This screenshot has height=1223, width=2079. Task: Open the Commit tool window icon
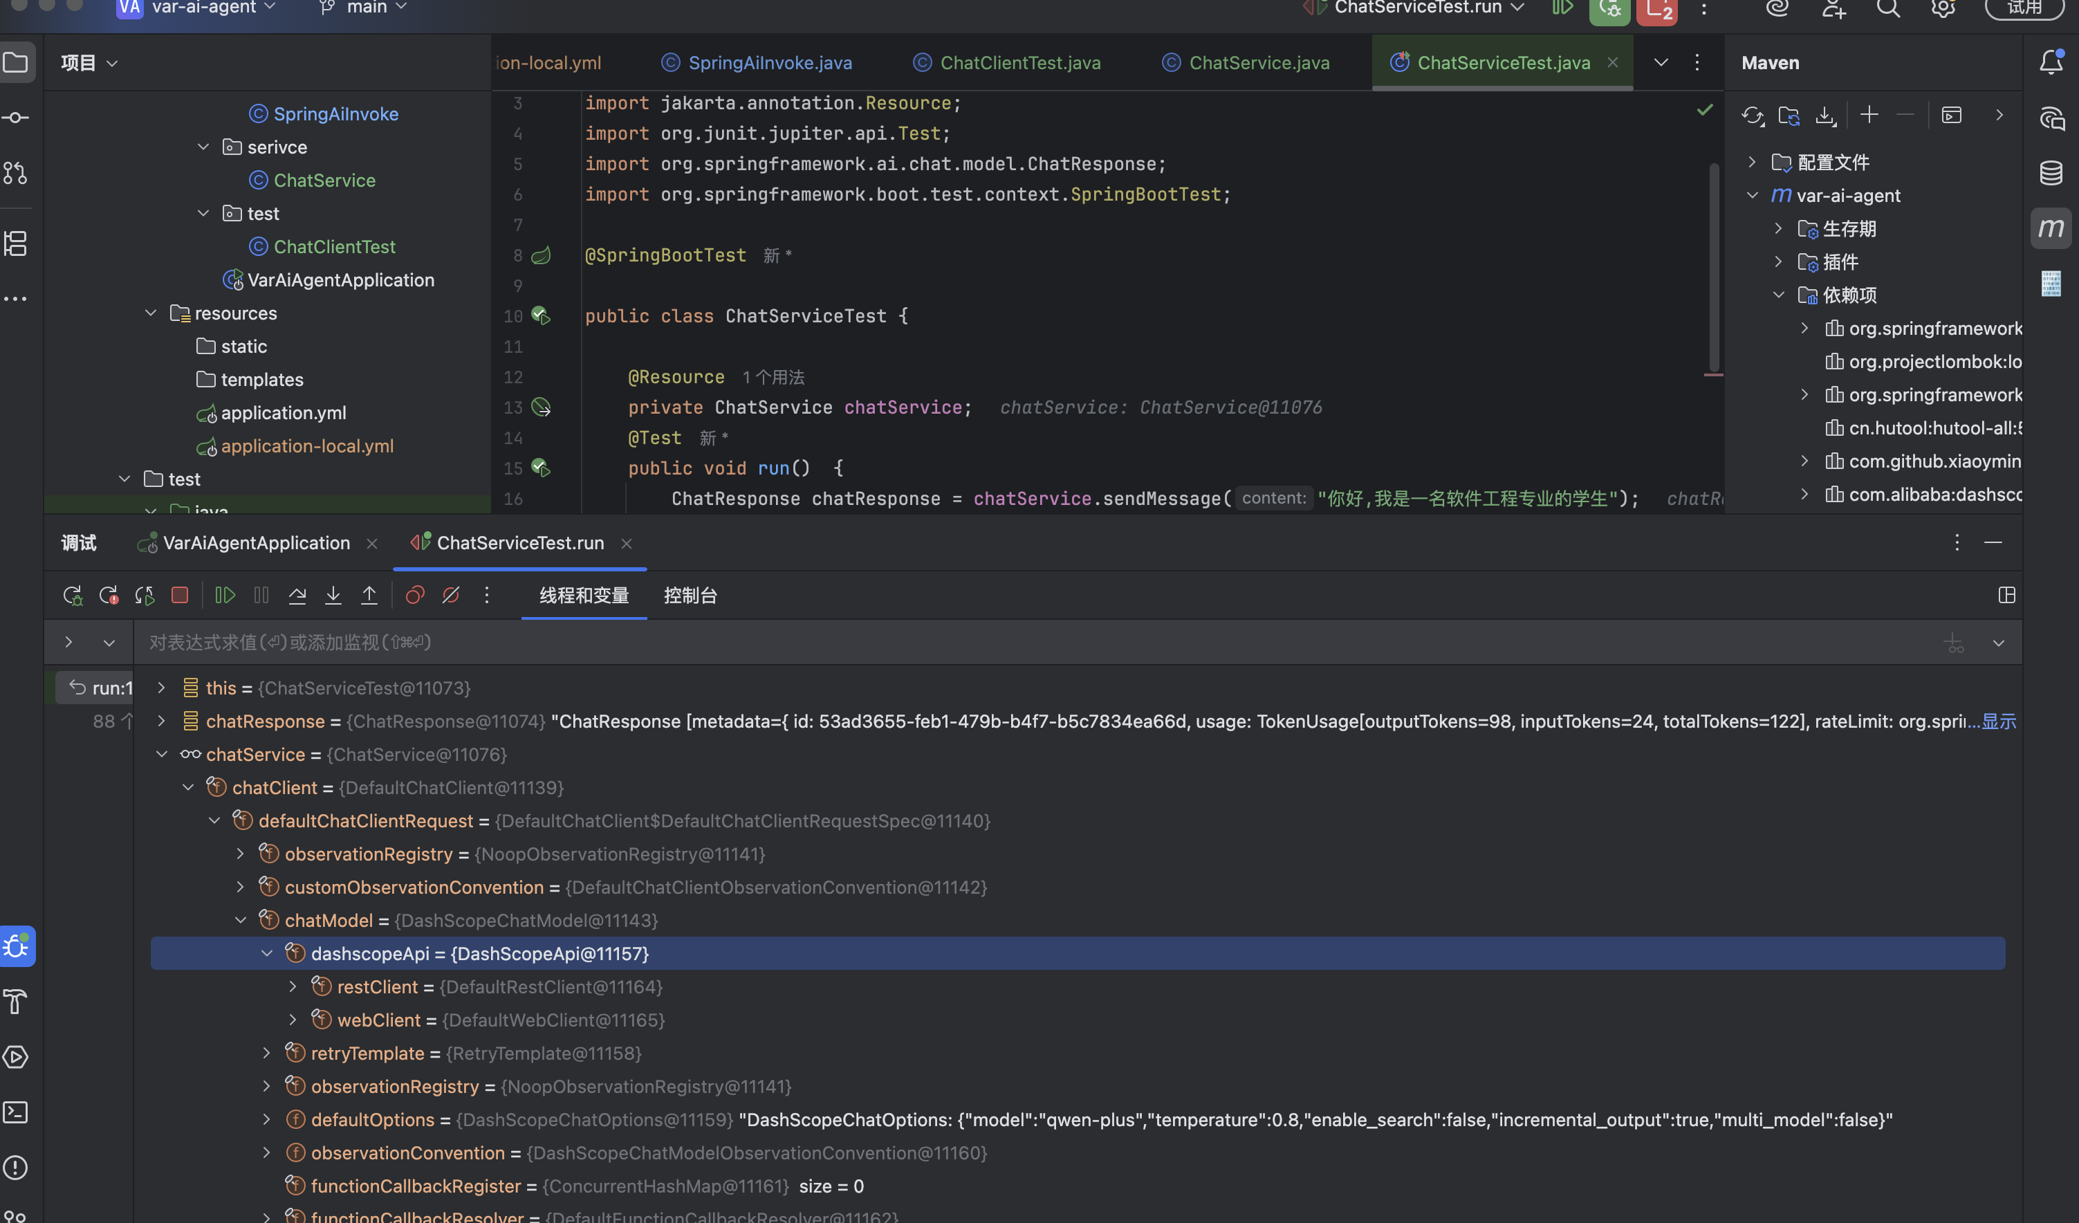coord(17,118)
